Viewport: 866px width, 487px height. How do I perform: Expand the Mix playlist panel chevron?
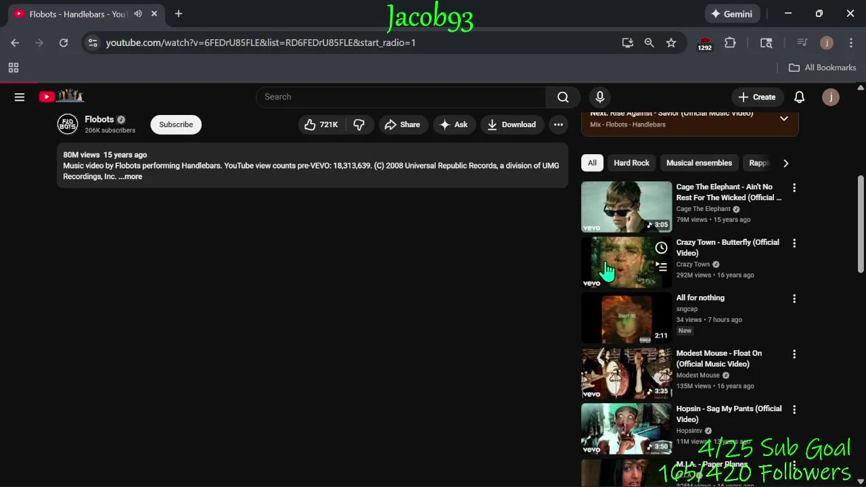coord(784,119)
